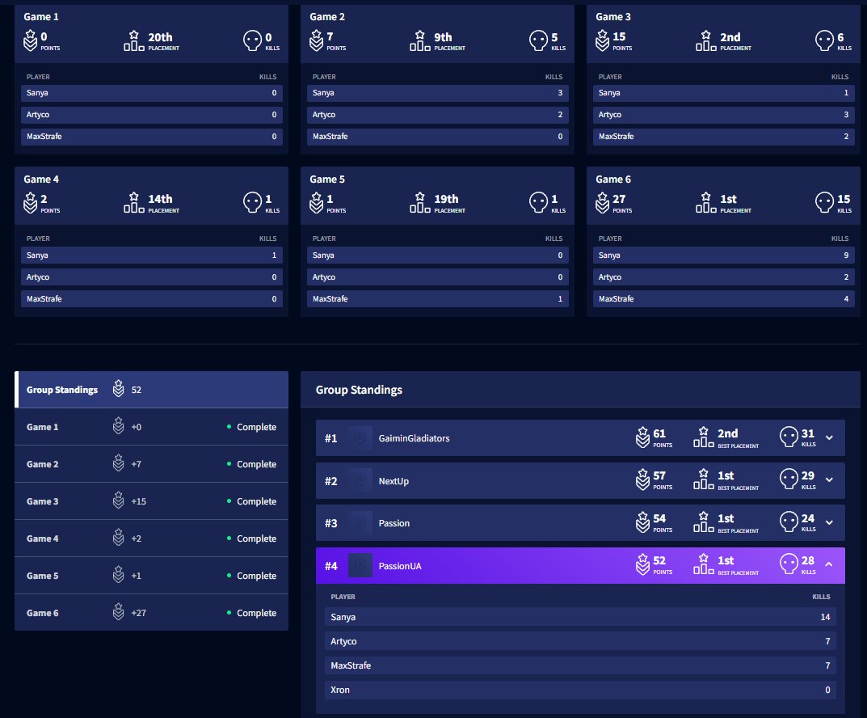This screenshot has height=718, width=867.
Task: Click the Game 4 points medal icon
Action: pyautogui.click(x=31, y=202)
